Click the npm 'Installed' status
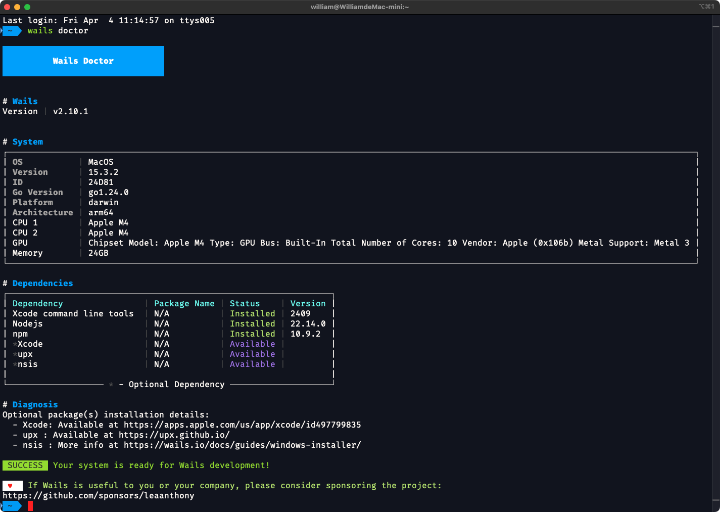Image resolution: width=720 pixels, height=512 pixels. (253, 334)
